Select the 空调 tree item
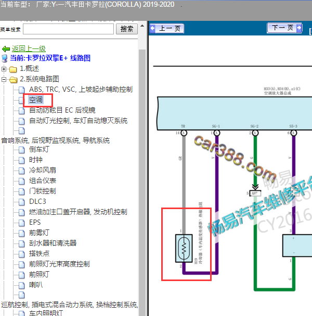The image size is (312, 316). 36,100
